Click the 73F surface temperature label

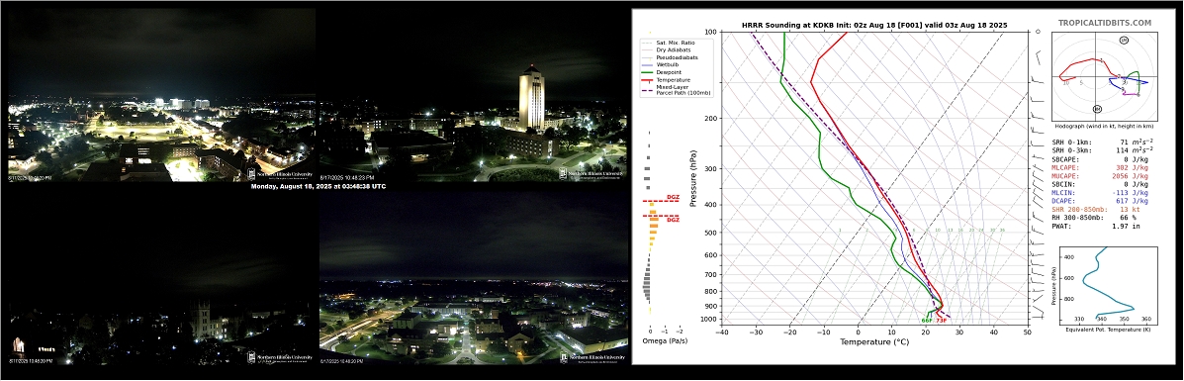[942, 321]
